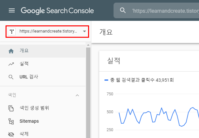Image resolution: width=199 pixels, height=138 pixels.
Task: Collapse the 색인 section chevron
Action: [77, 95]
